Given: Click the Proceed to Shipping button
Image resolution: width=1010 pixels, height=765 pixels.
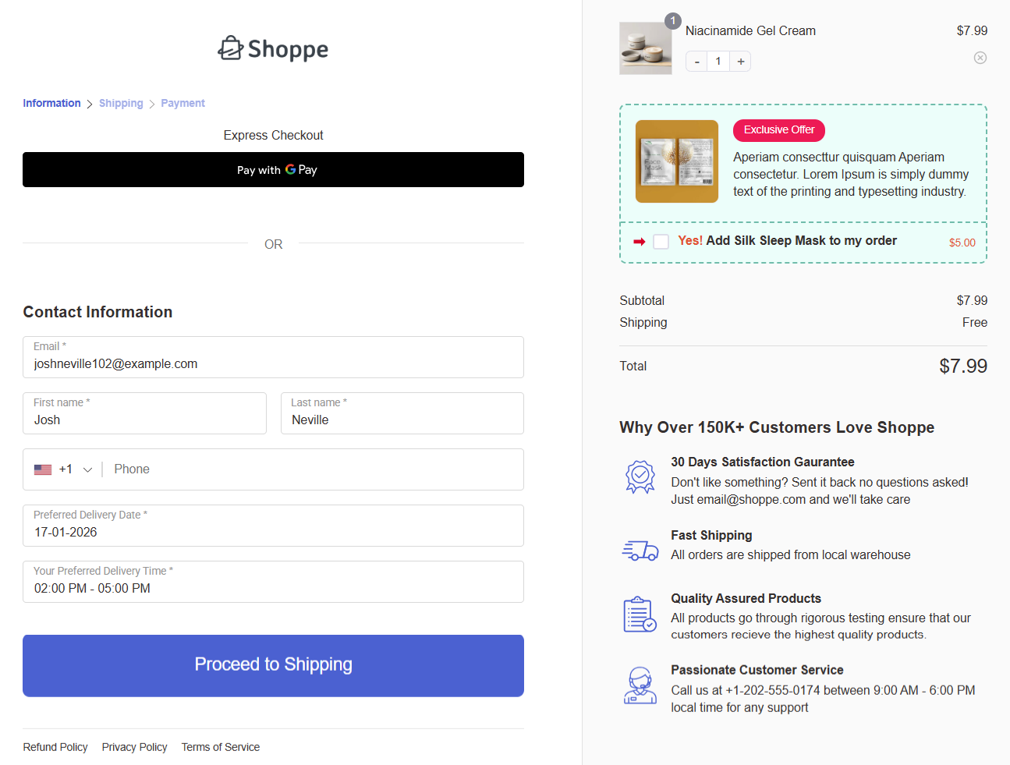Looking at the screenshot, I should pos(273,665).
